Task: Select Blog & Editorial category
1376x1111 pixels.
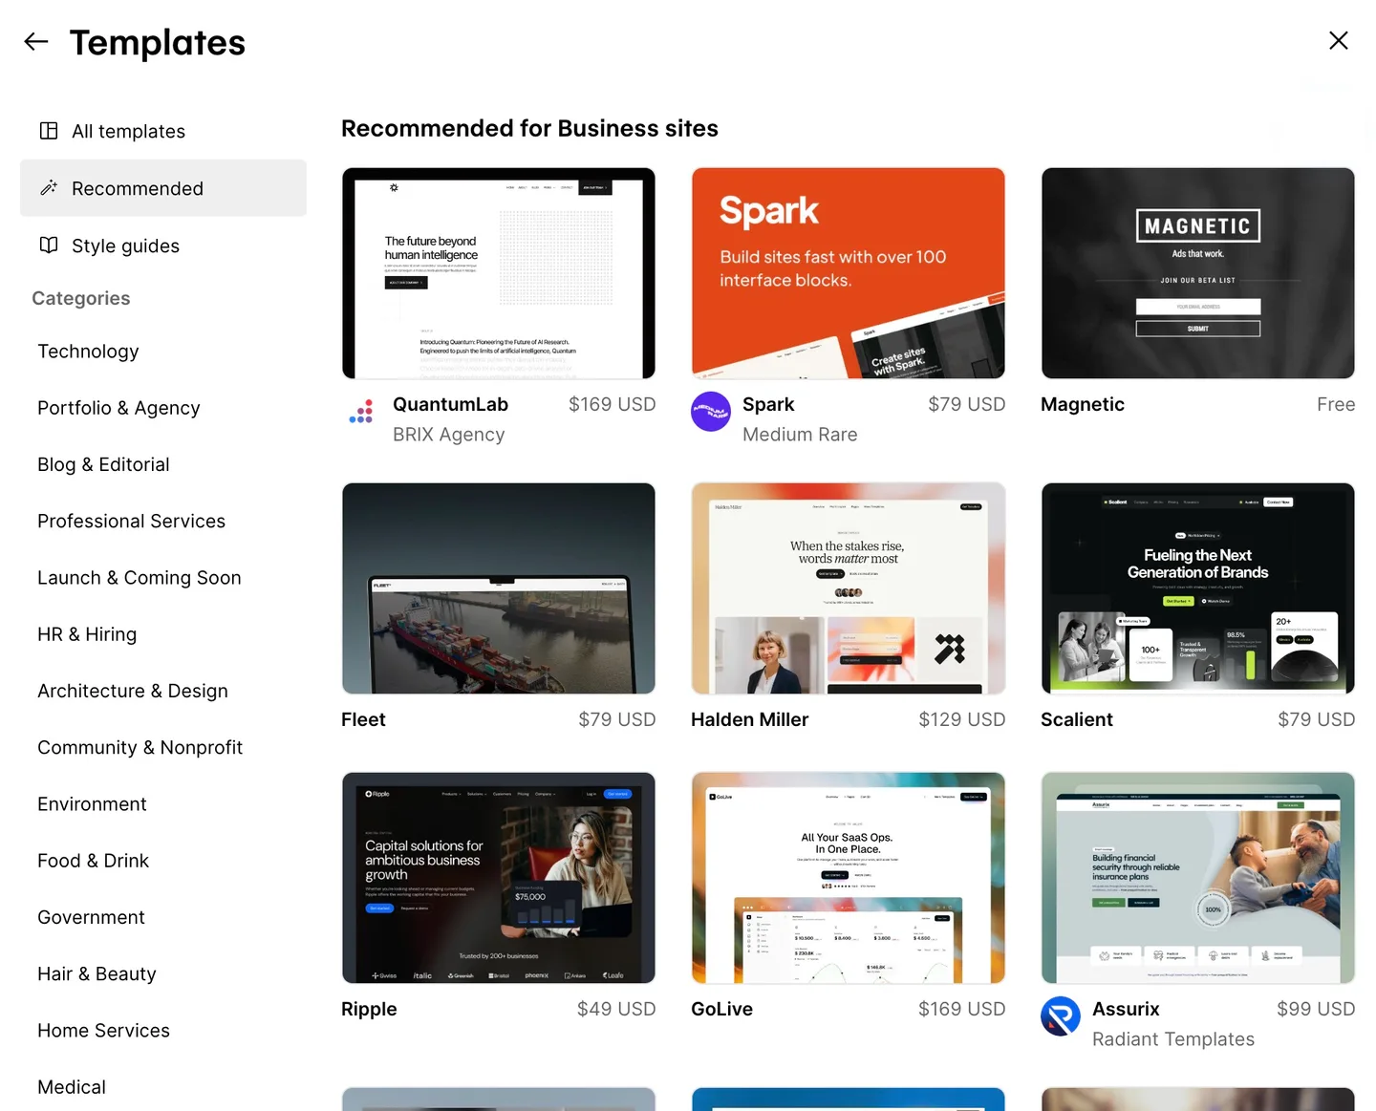Action: [x=103, y=464]
